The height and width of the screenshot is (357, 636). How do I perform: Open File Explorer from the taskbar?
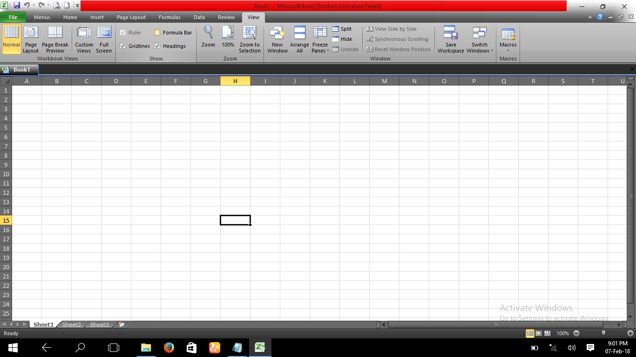(x=146, y=347)
